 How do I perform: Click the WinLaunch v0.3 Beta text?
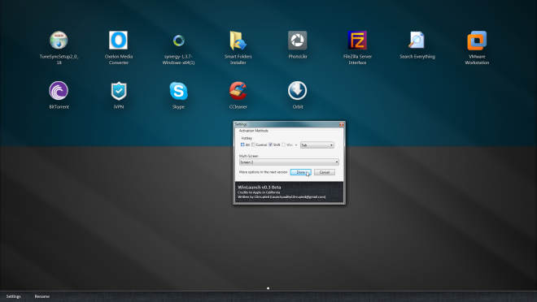coord(260,188)
